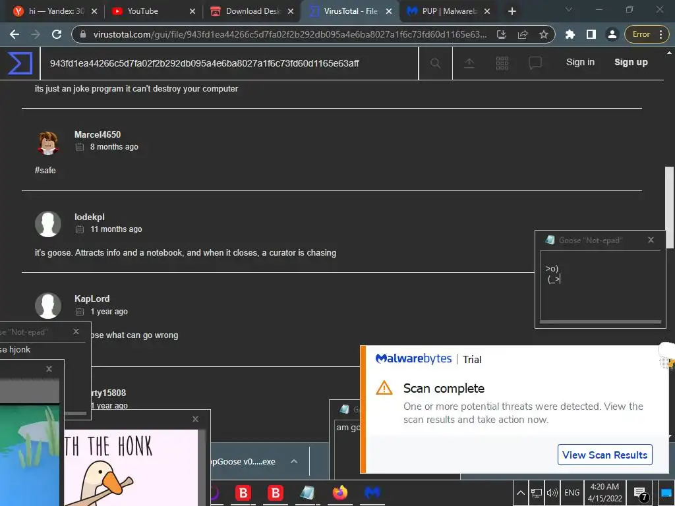Close the YouTube tab
This screenshot has width=675, height=506.
pyautogui.click(x=192, y=11)
